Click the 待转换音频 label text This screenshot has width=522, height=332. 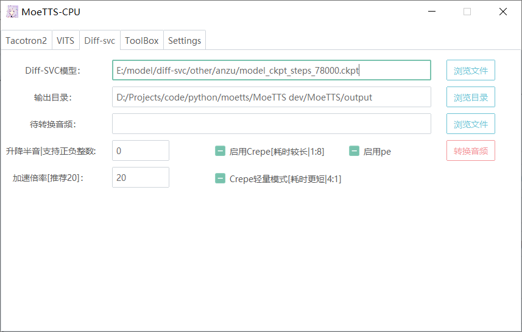(x=52, y=124)
